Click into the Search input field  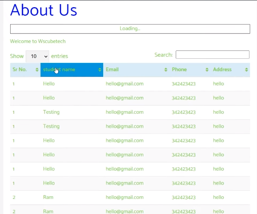[212, 55]
